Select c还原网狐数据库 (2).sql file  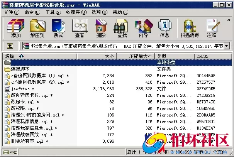pos(40,82)
